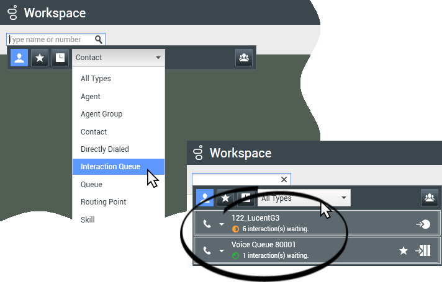Click the search magnifier icon
The width and height of the screenshot is (442, 282).
coord(98,40)
